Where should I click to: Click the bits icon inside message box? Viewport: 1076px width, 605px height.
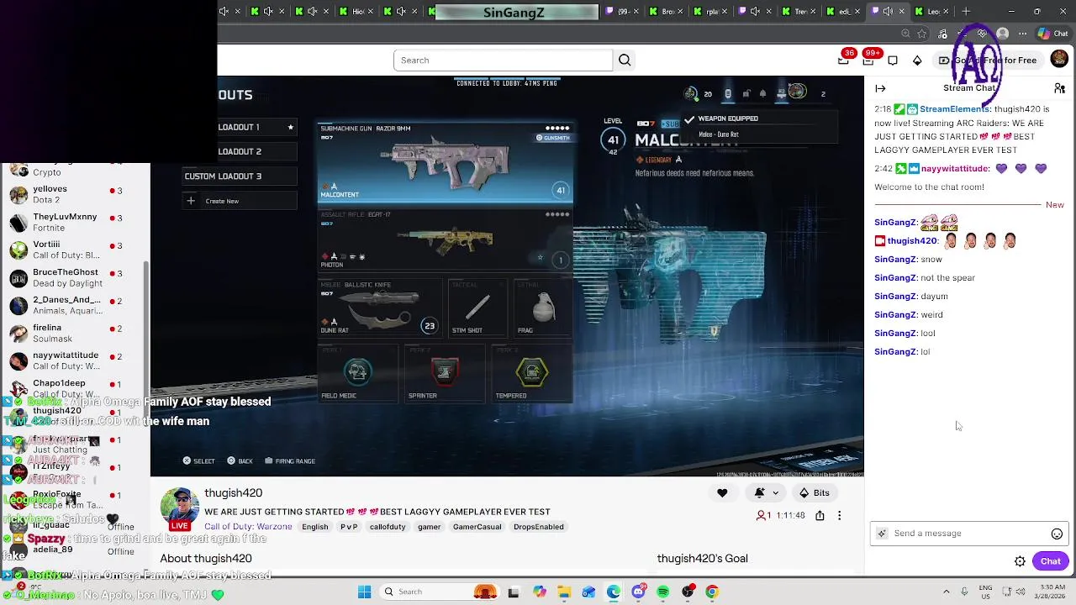pyautogui.click(x=882, y=534)
